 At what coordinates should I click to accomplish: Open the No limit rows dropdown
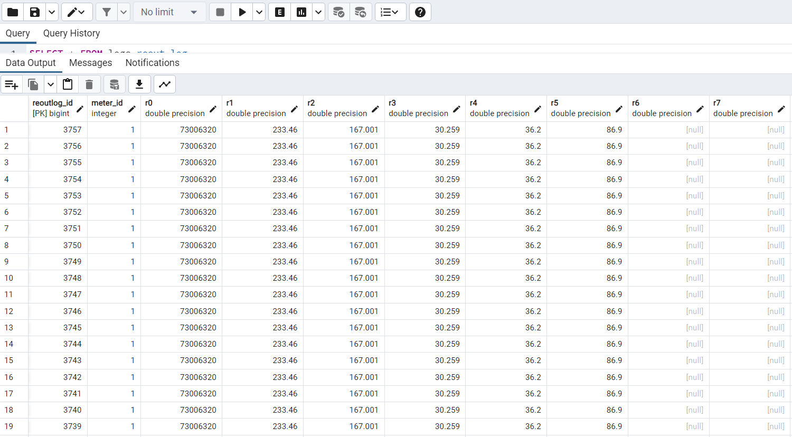tap(169, 12)
